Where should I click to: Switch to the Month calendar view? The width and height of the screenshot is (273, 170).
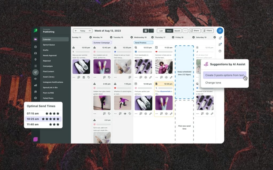[177, 31]
